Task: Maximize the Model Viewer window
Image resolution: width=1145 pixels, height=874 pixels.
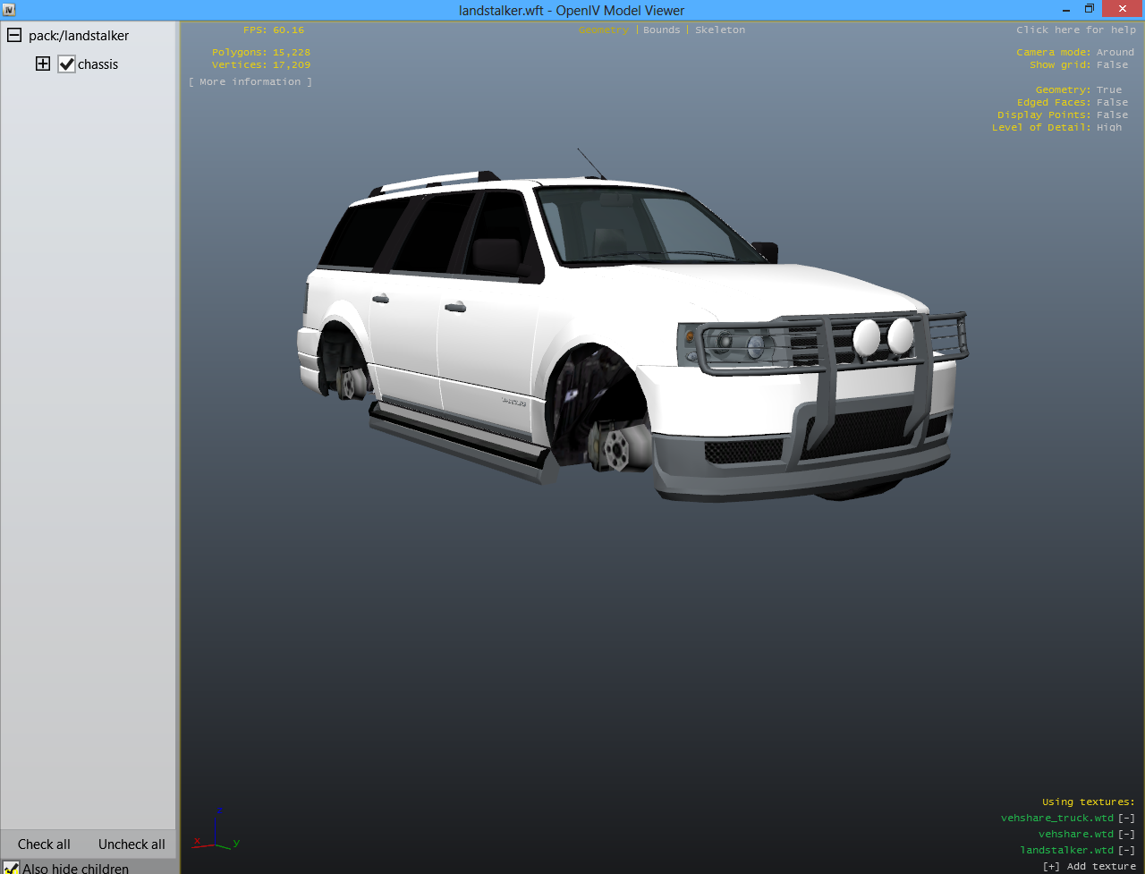Action: pos(1089,9)
